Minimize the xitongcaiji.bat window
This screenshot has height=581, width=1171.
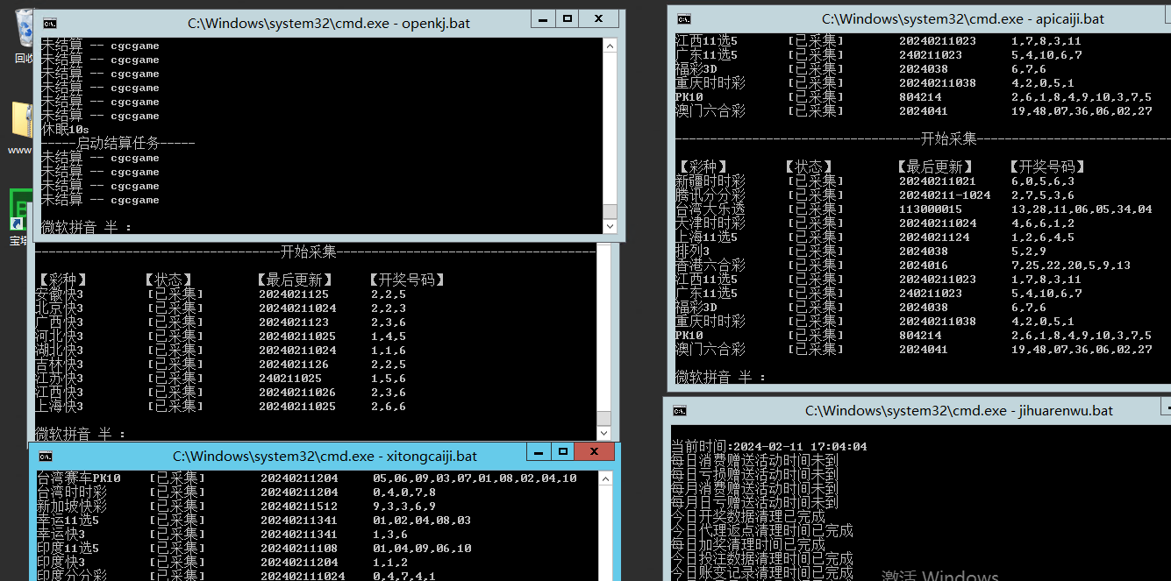[538, 451]
